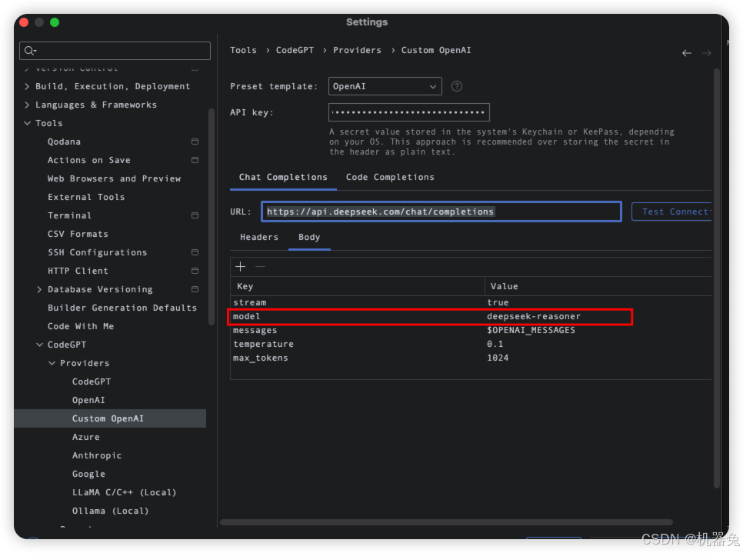Click the URL input field
Image resolution: width=743 pixels, height=553 pixels.
[x=441, y=212]
